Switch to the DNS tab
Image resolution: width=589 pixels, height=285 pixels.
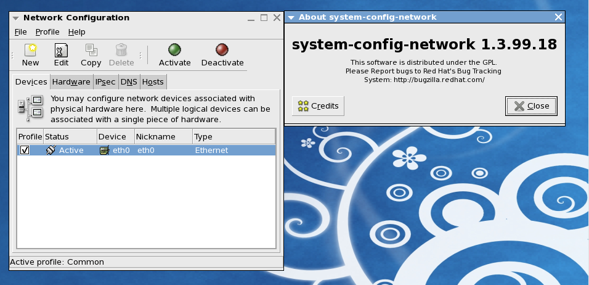coord(129,82)
